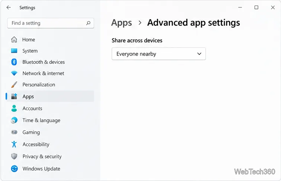Go to System settings

point(50,51)
